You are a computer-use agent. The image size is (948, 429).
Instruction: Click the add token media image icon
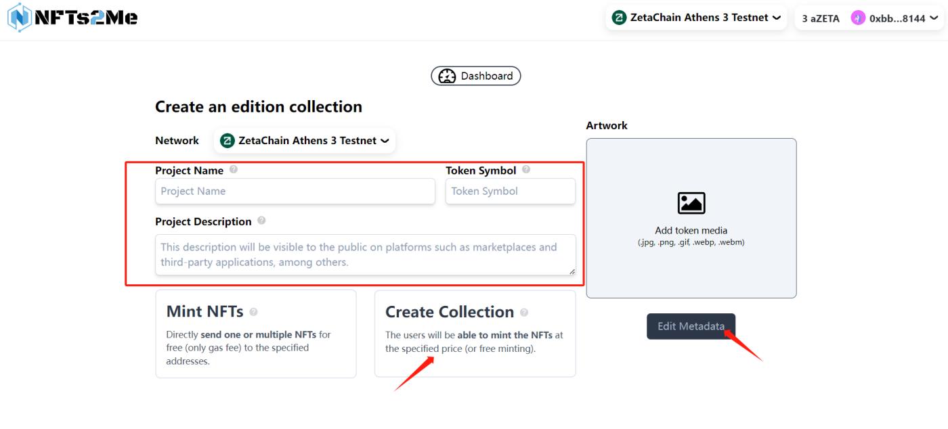(x=691, y=203)
